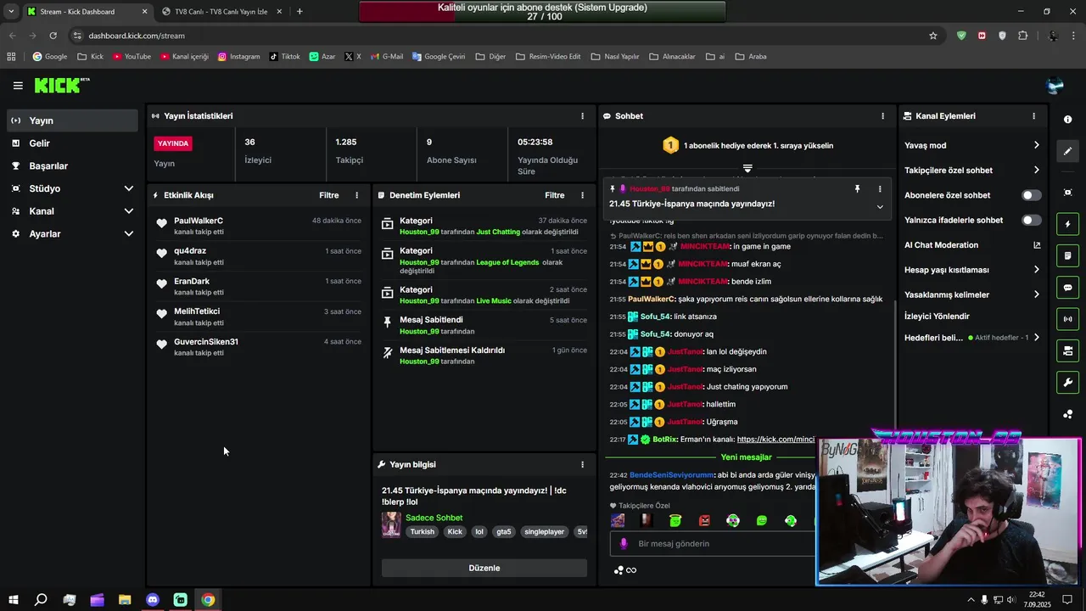Open Windows Start menu
The height and width of the screenshot is (611, 1086).
point(13,600)
